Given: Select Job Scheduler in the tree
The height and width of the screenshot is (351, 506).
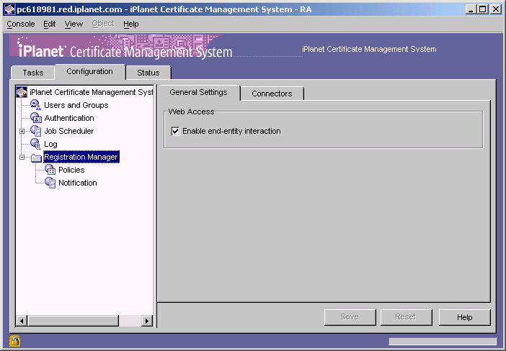Looking at the screenshot, I should point(68,131).
